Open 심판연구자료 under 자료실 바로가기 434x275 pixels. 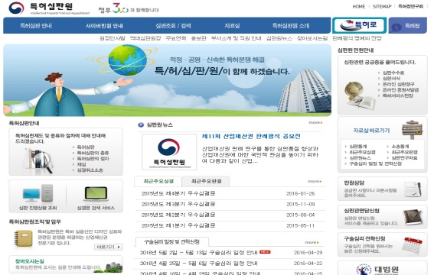pyautogui.click(x=404, y=158)
